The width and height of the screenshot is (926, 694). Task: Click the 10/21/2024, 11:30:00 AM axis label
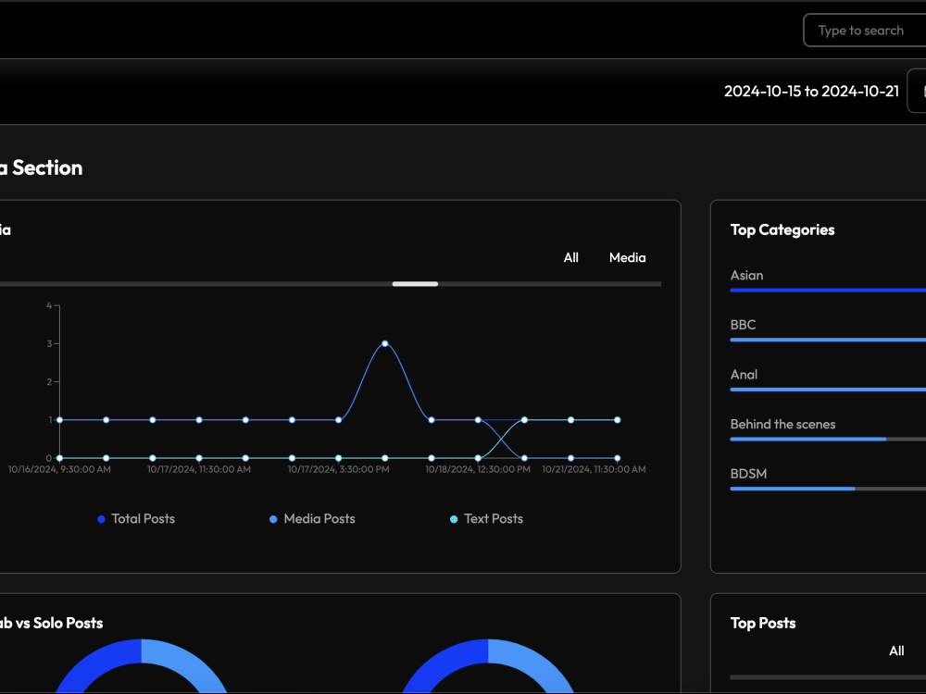pos(594,469)
